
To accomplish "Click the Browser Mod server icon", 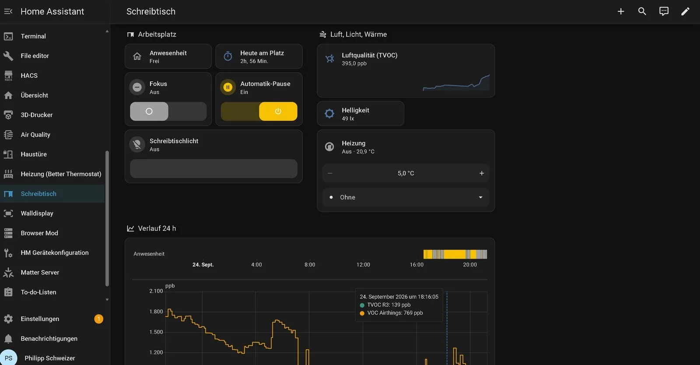I will [x=8, y=233].
